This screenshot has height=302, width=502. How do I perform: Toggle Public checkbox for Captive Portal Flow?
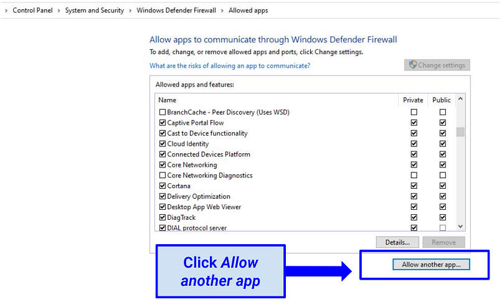[x=443, y=123]
